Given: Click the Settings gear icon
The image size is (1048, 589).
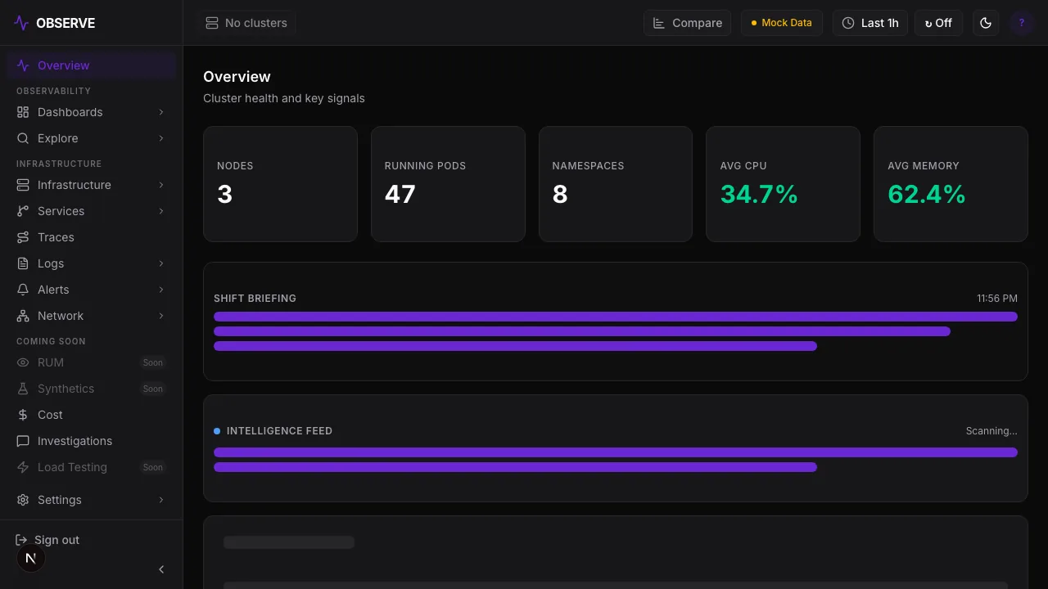Looking at the screenshot, I should (x=23, y=500).
